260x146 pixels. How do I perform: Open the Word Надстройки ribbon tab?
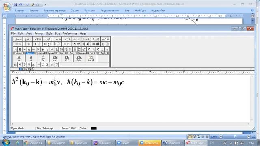(x=158, y=11)
